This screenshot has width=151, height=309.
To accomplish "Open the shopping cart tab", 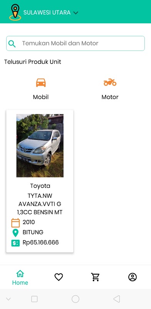I will (x=95, y=277).
